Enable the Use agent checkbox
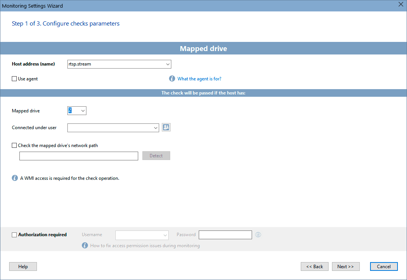The image size is (407, 280). pos(14,79)
